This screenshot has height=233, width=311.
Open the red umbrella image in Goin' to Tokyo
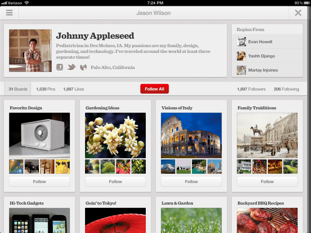(x=116, y=220)
